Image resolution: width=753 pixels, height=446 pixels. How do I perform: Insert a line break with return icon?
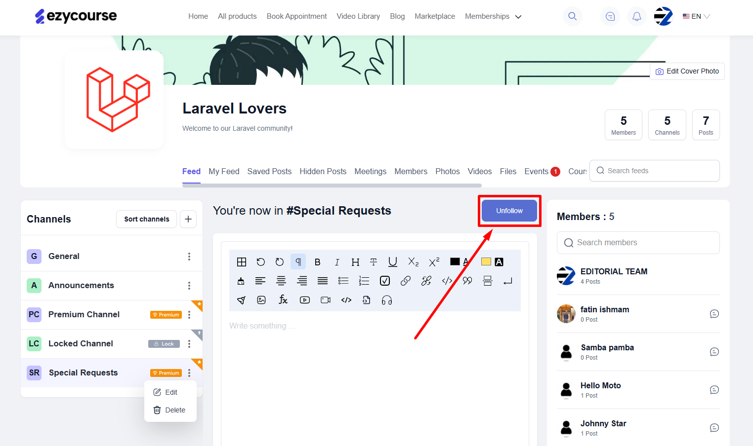(x=508, y=281)
